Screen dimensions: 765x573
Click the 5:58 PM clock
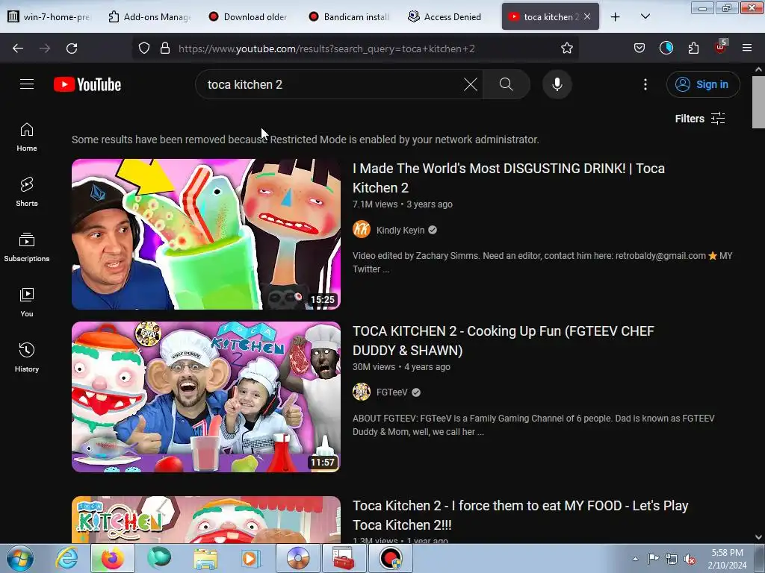(727, 553)
